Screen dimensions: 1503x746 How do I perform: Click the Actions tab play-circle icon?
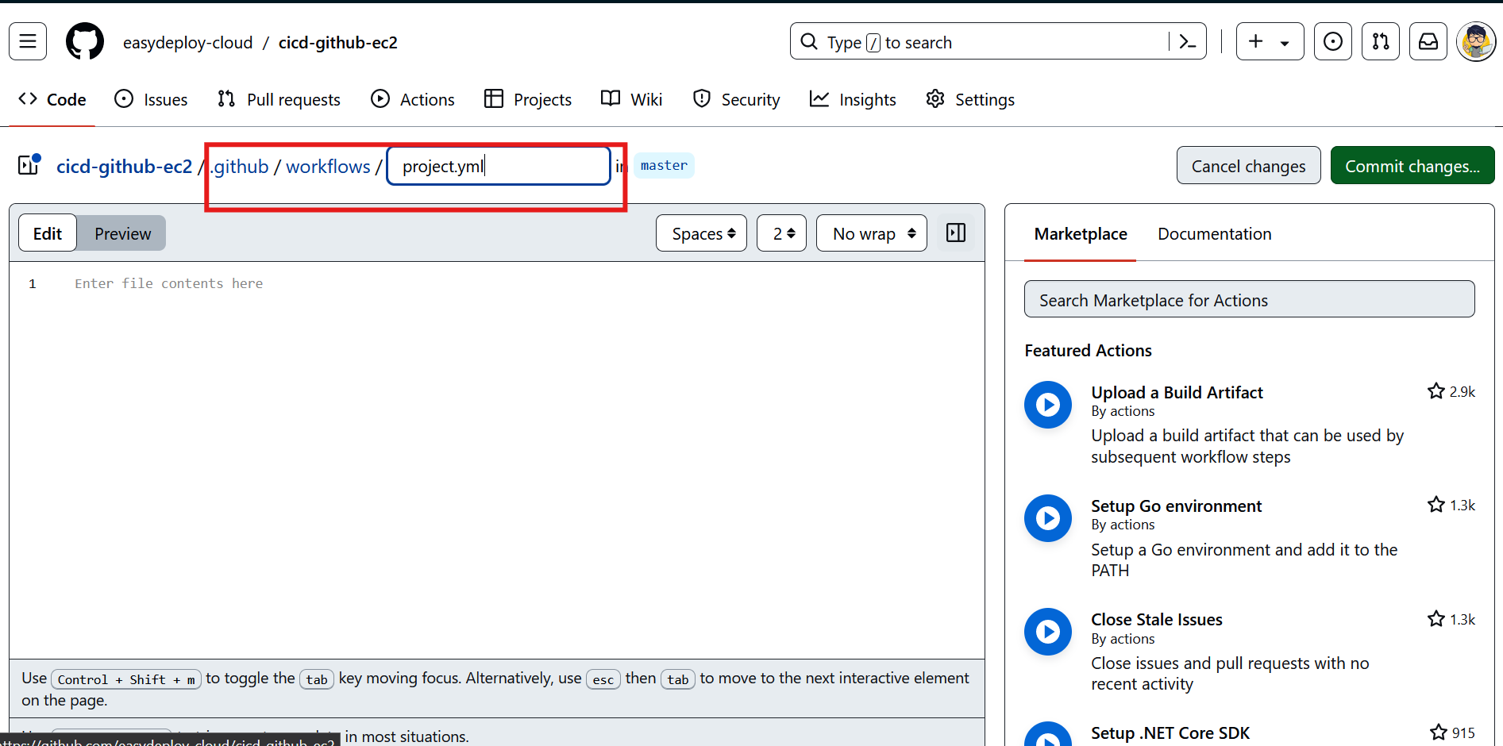(x=381, y=98)
